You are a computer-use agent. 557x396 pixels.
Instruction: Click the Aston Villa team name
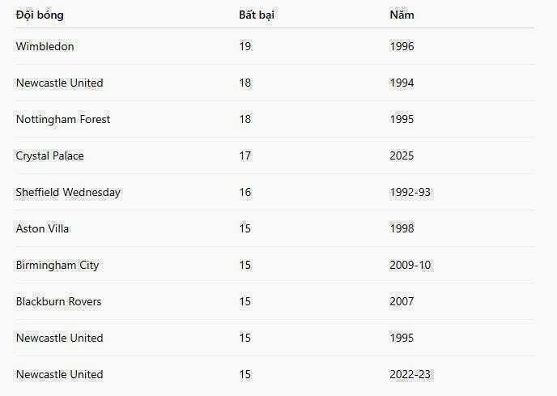tap(42, 228)
